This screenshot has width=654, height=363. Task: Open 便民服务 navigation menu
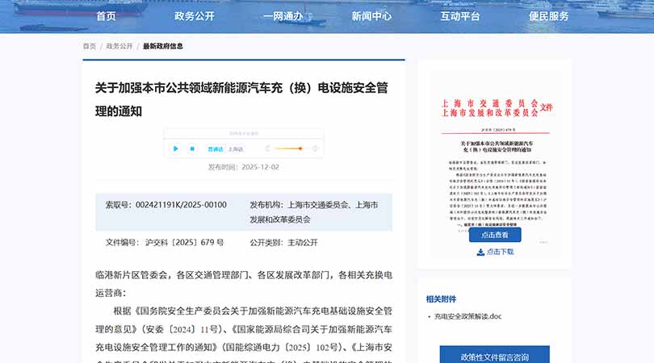(x=549, y=16)
